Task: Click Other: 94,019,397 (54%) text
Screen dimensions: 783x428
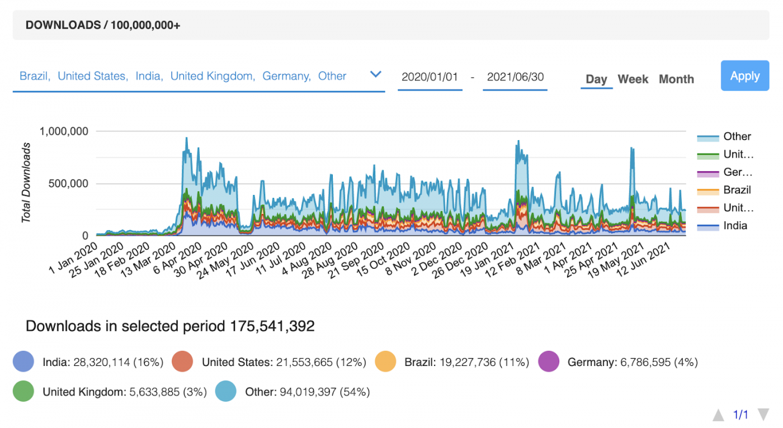Action: 308,392
